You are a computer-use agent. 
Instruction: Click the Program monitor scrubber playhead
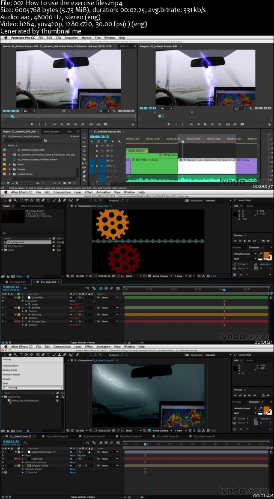[161, 116]
